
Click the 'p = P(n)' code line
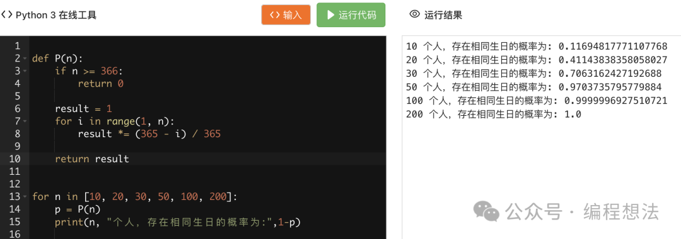tap(78, 209)
